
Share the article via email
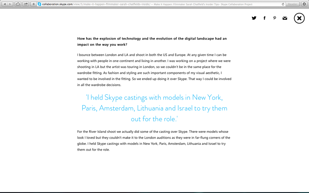pos(285,18)
